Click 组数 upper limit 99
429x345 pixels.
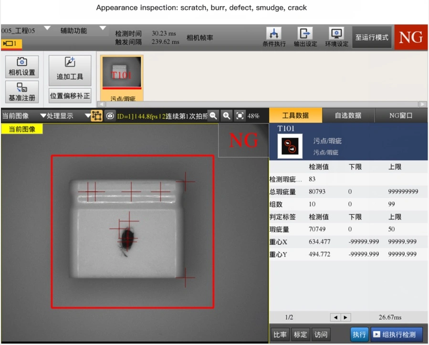[391, 204]
